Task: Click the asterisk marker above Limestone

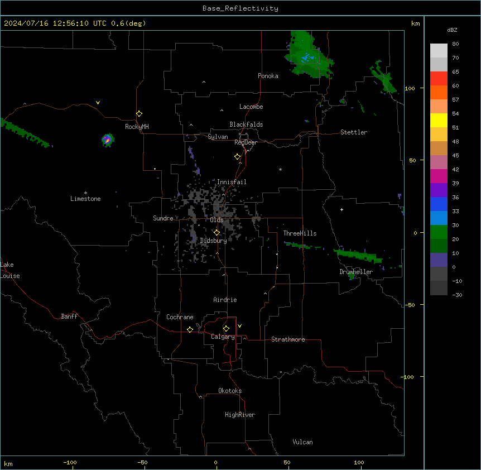Action: click(x=85, y=193)
